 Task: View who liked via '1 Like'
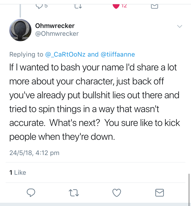(x=18, y=173)
